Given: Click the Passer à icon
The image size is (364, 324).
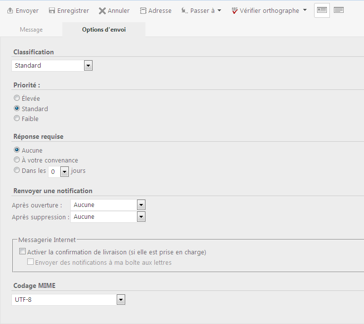Looking at the screenshot, I should point(184,10).
